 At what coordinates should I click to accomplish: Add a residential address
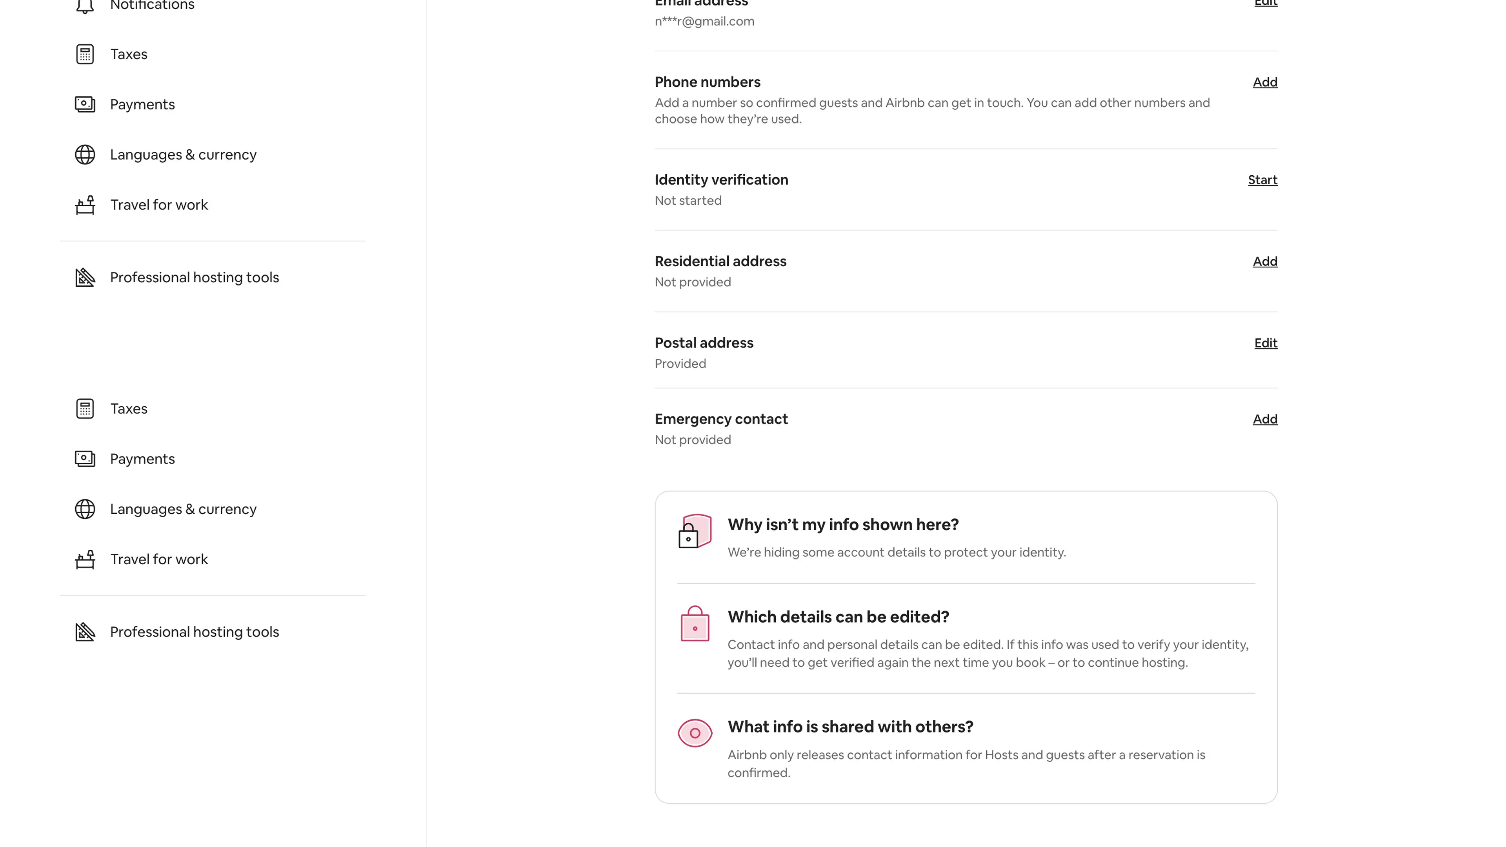click(1264, 261)
